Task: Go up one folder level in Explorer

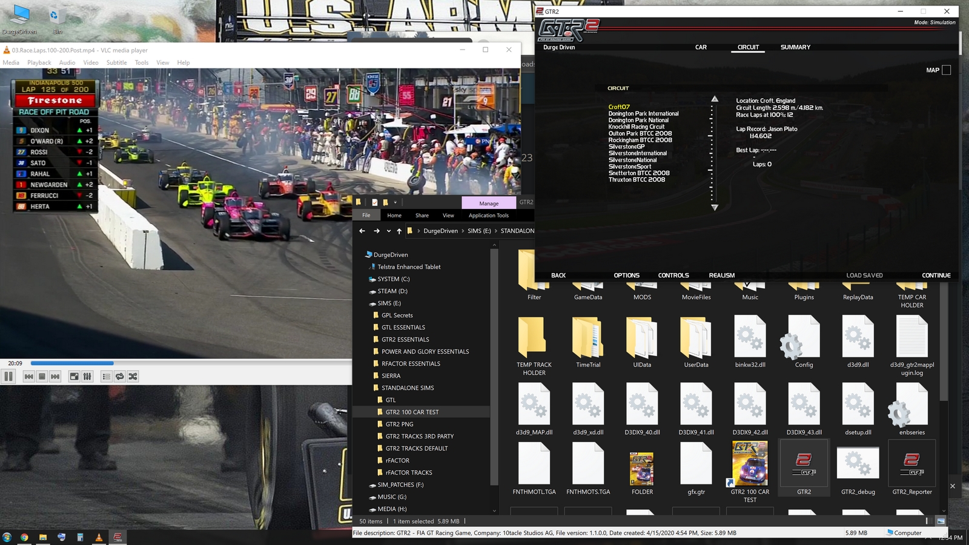Action: (x=399, y=231)
